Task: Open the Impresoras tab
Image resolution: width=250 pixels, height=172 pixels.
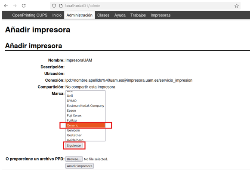Action: point(160,15)
